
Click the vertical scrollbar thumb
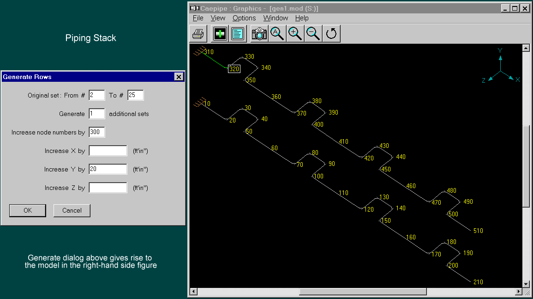coord(526,166)
